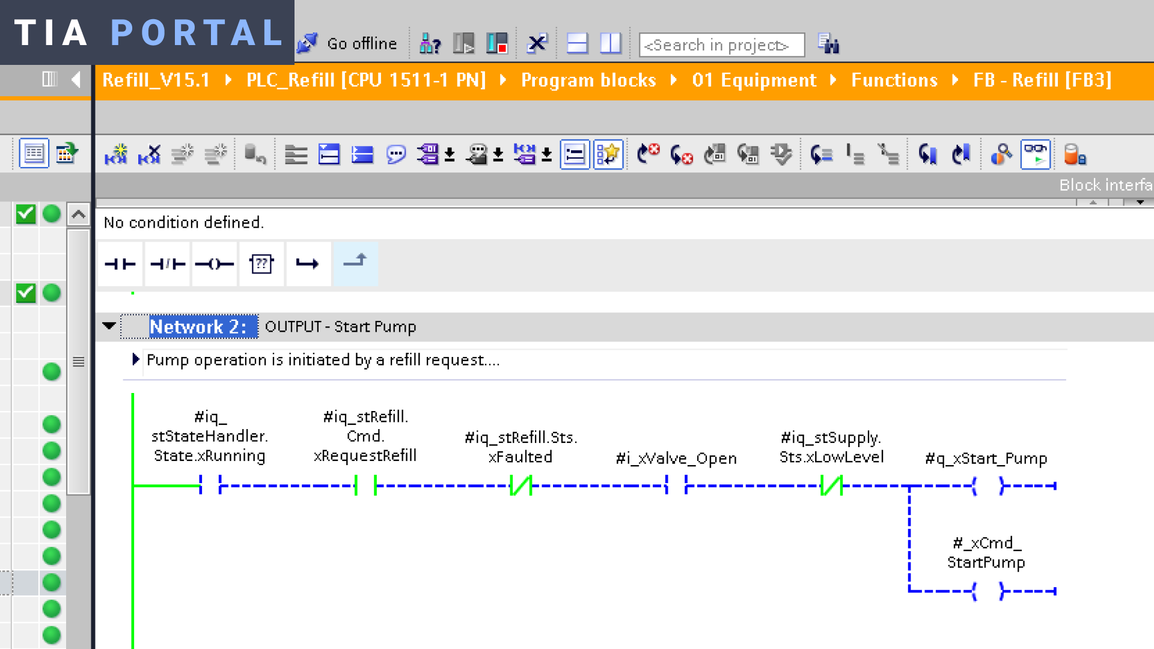Click the left panel vertical scrollbar thumb
The image size is (1154, 649).
[x=78, y=361]
